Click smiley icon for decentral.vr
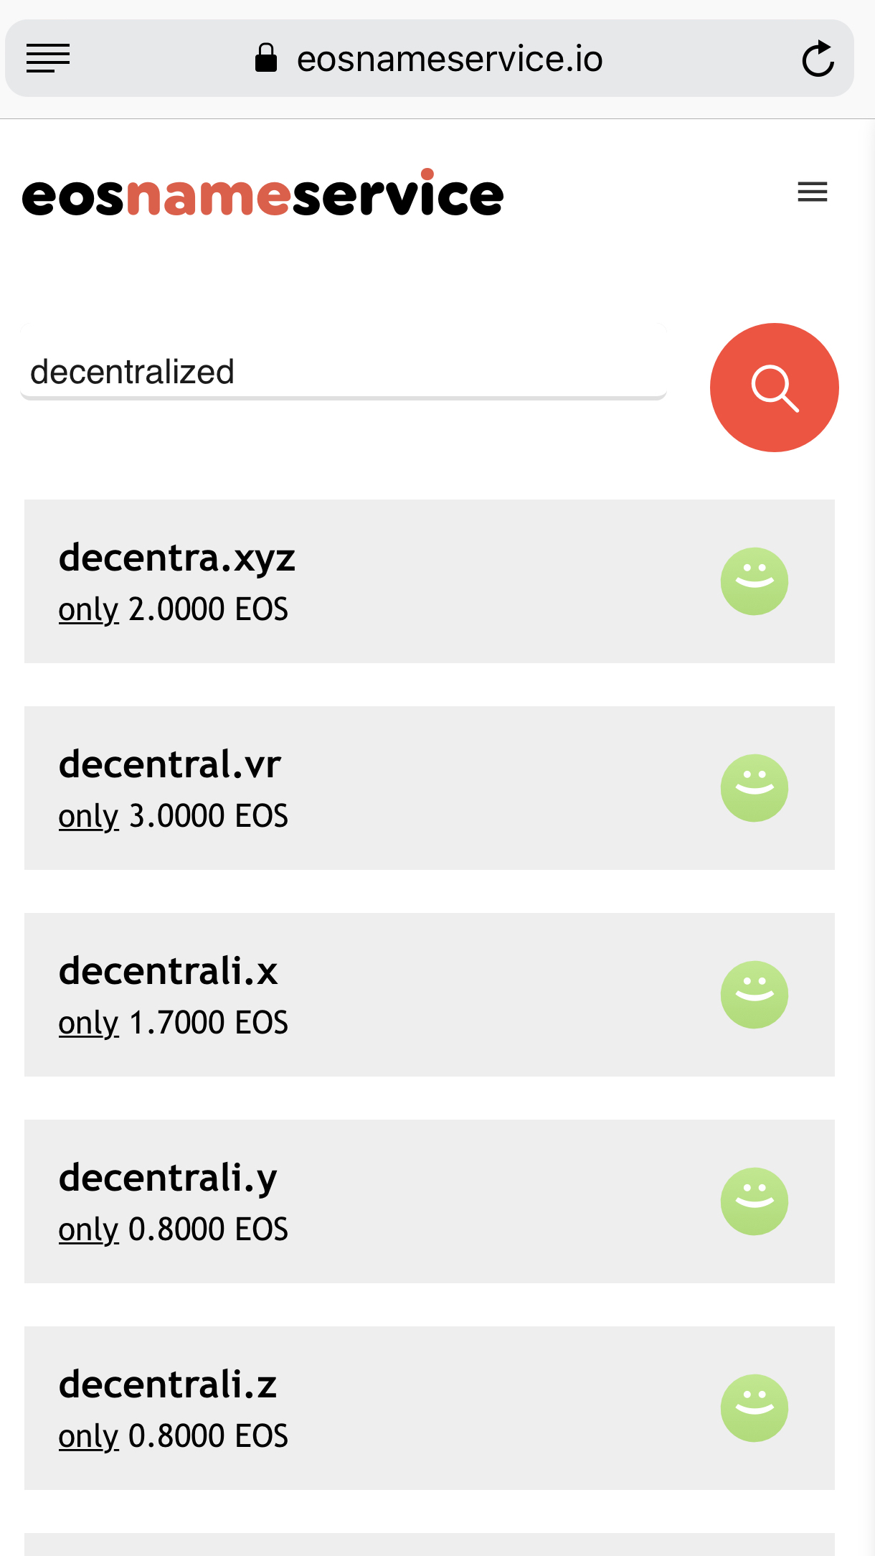 pyautogui.click(x=754, y=788)
